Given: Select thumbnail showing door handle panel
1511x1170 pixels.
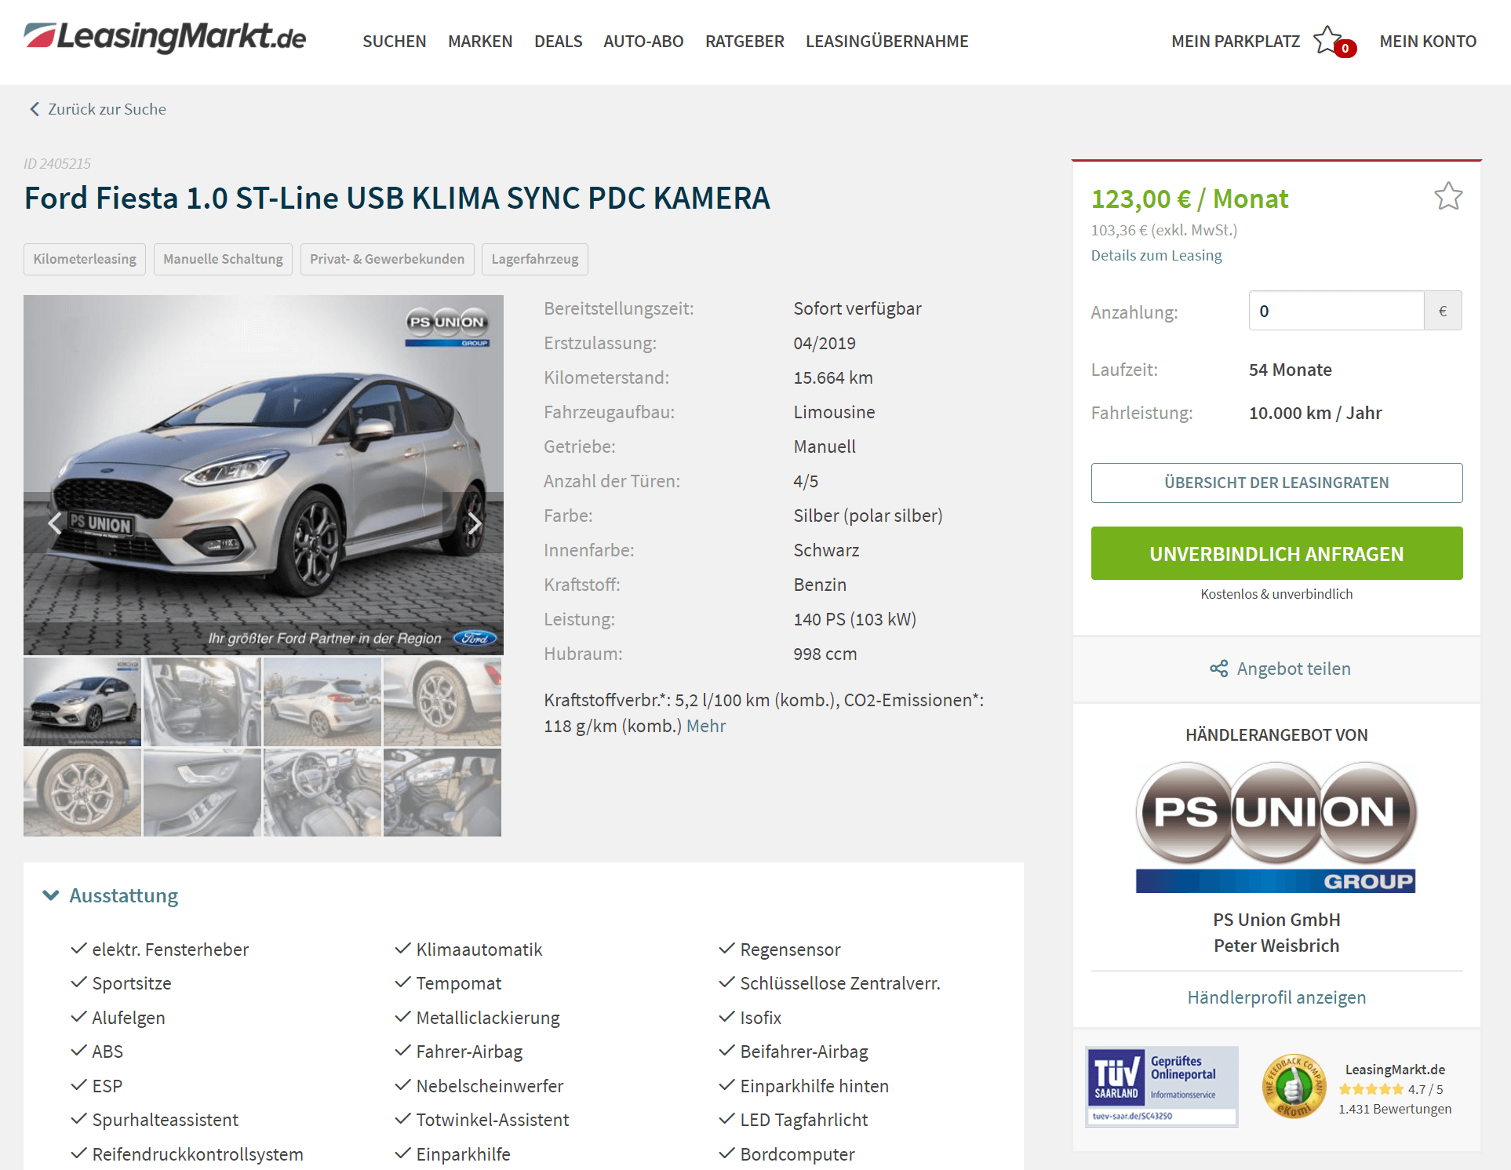Looking at the screenshot, I should coord(202,792).
